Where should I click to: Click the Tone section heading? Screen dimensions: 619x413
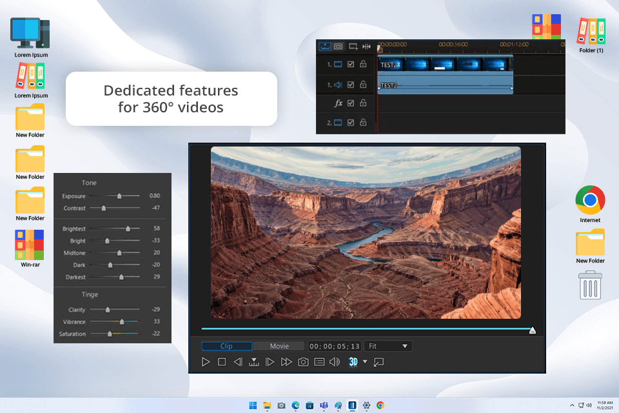click(89, 183)
